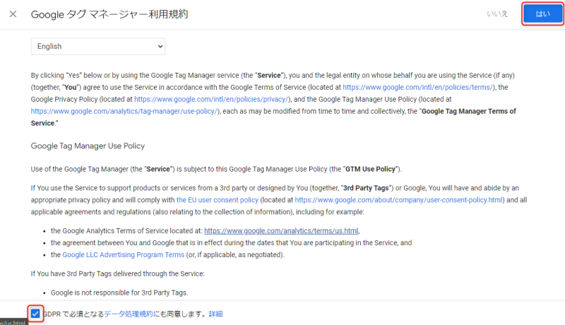
Task: Open the Google privacy policy URL link
Action: (x=211, y=99)
